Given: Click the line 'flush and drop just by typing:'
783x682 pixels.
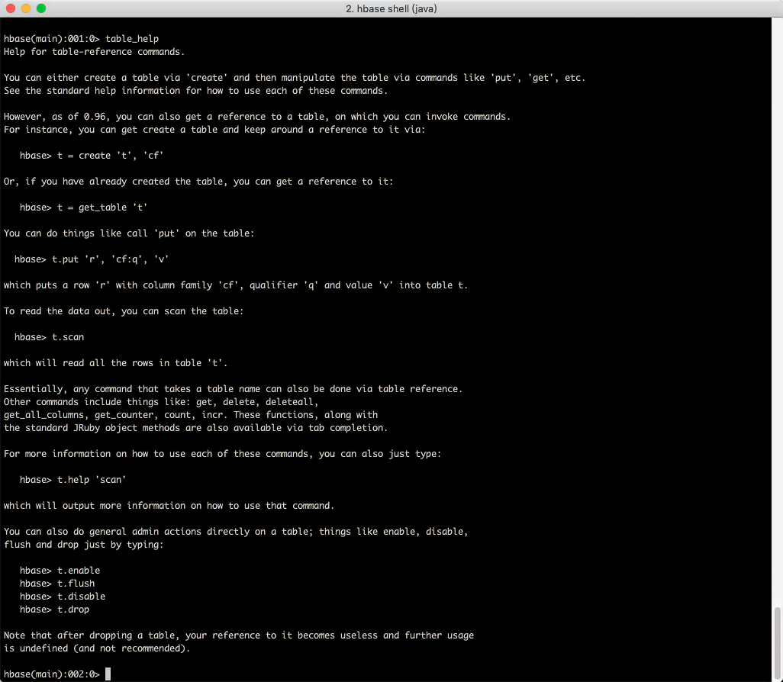Looking at the screenshot, I should coord(83,545).
